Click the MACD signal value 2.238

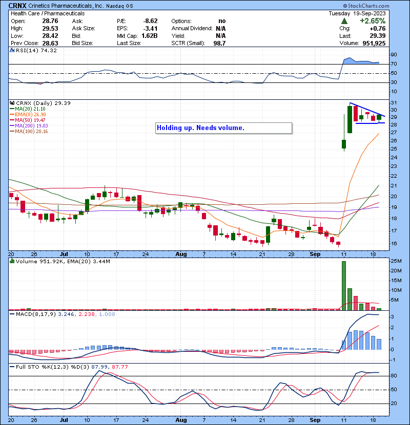tap(87, 314)
